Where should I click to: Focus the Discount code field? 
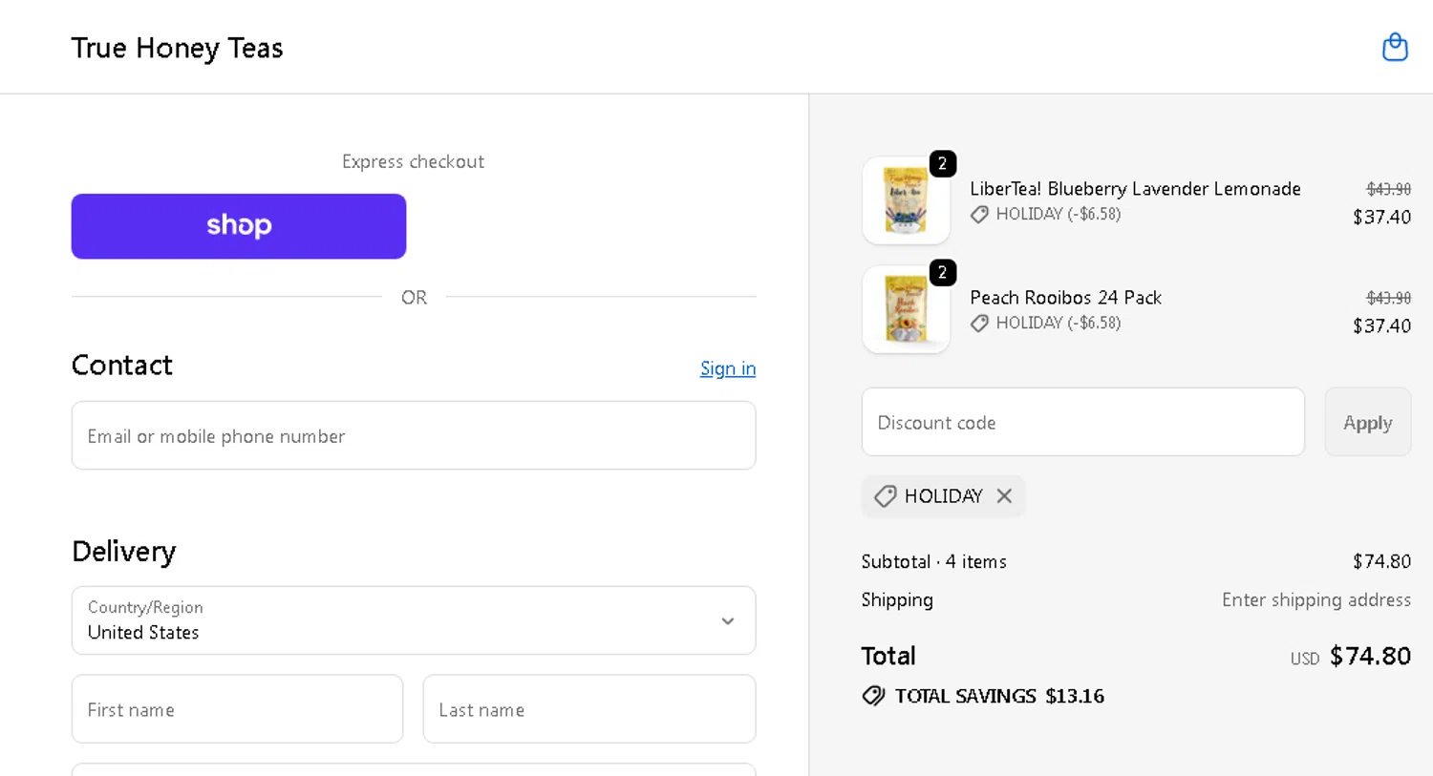(1082, 423)
